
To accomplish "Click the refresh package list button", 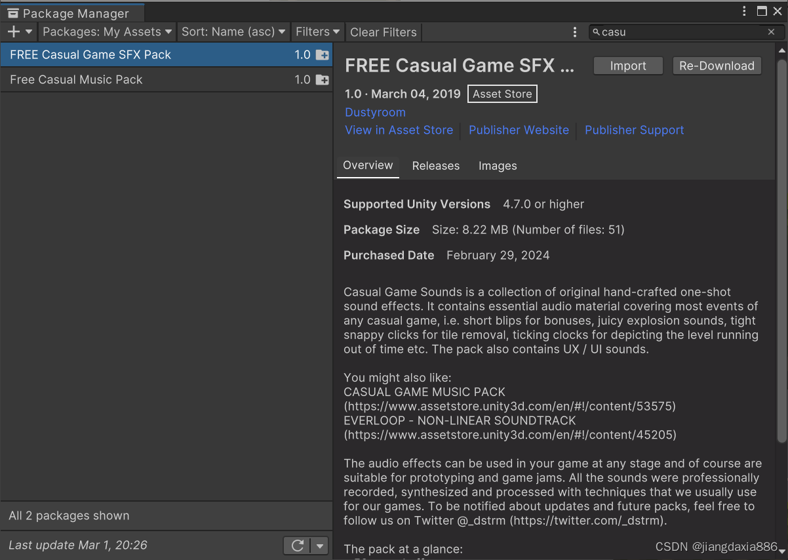I will tap(297, 546).
